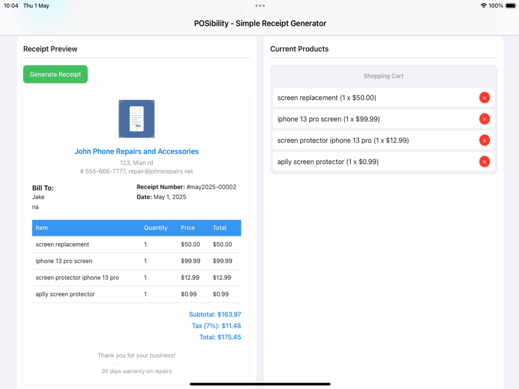Click the $12.99 total cell

click(x=222, y=278)
